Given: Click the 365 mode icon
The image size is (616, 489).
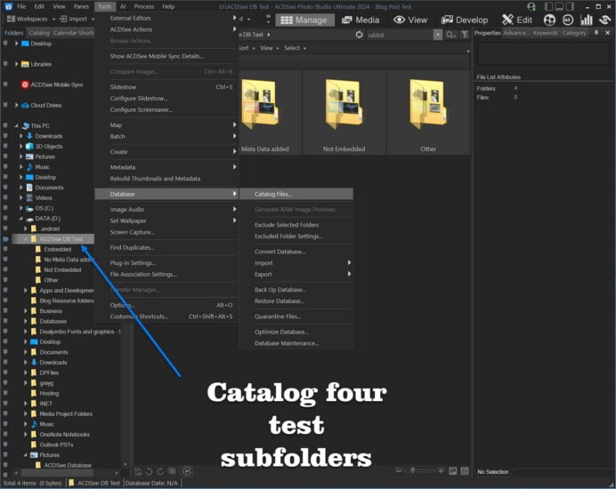Looking at the screenshot, I should point(567,20).
